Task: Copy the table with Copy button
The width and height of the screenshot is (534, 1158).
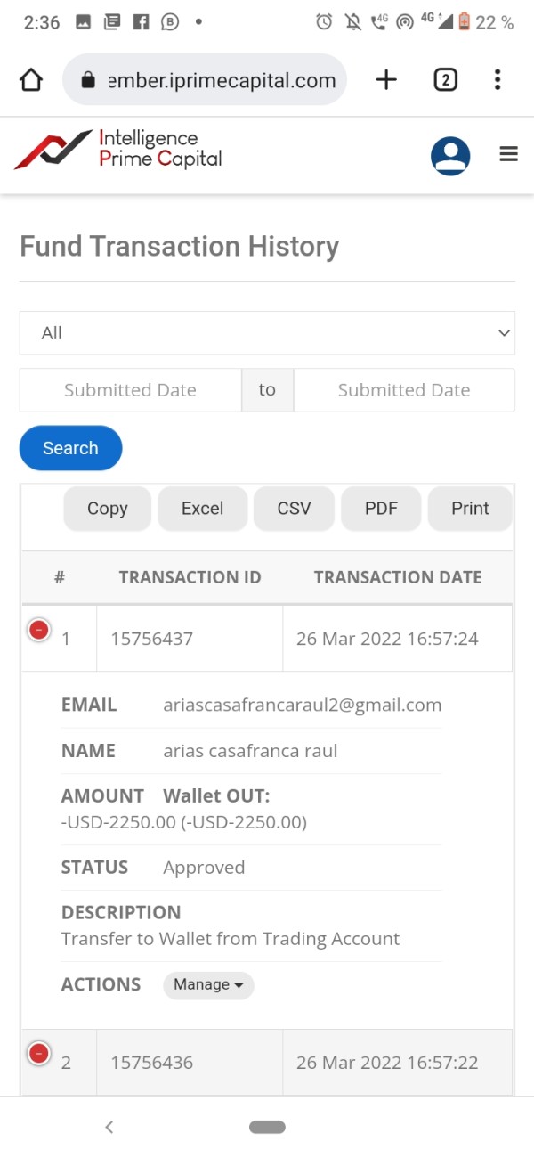Action: click(x=107, y=509)
